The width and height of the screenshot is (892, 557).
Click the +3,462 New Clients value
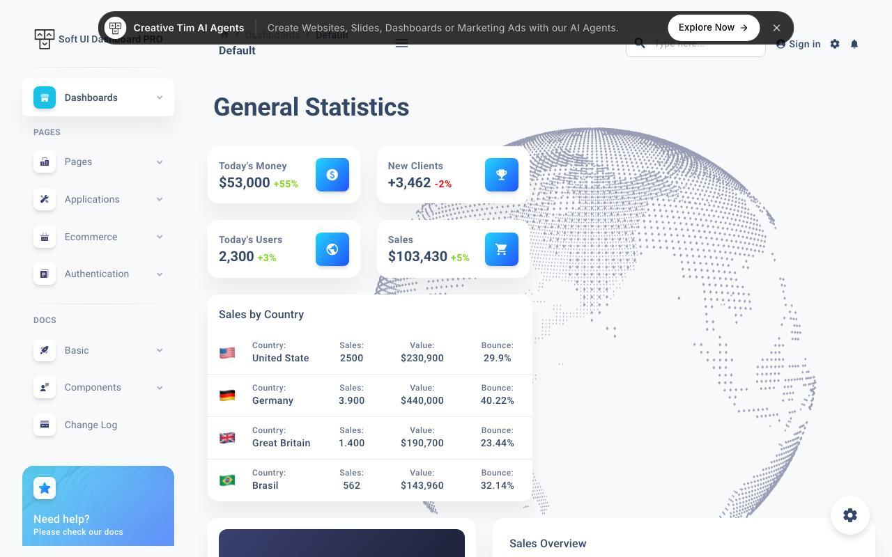tap(410, 182)
